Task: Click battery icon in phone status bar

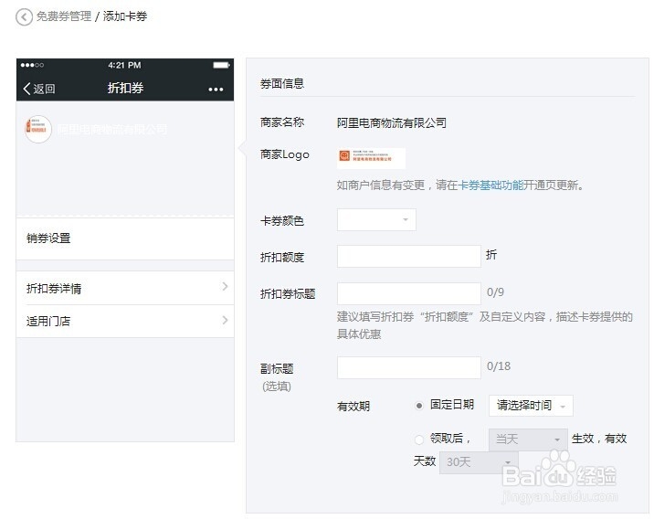Action: pyautogui.click(x=221, y=65)
